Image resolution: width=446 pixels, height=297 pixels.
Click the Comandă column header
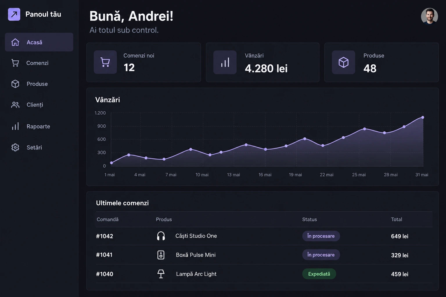107,220
